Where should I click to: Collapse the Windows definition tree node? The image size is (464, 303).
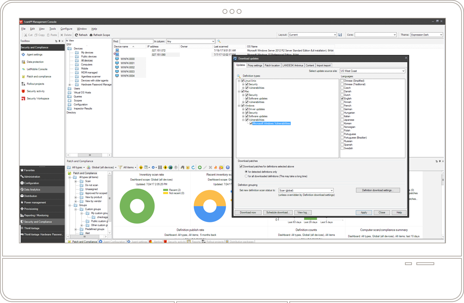pos(239,105)
